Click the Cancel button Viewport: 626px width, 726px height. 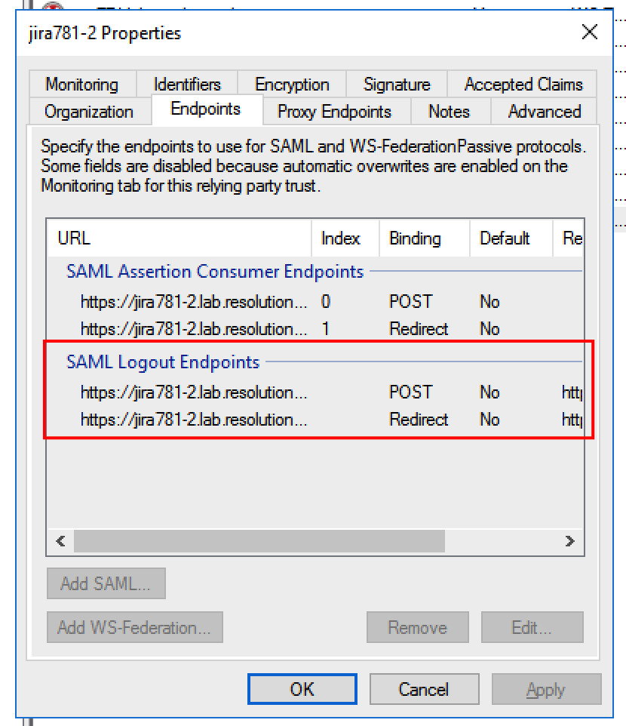click(425, 689)
